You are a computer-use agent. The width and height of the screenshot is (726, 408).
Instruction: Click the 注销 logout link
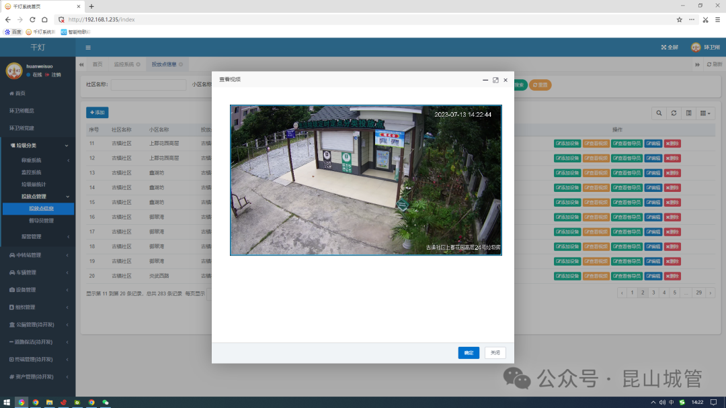pos(56,74)
